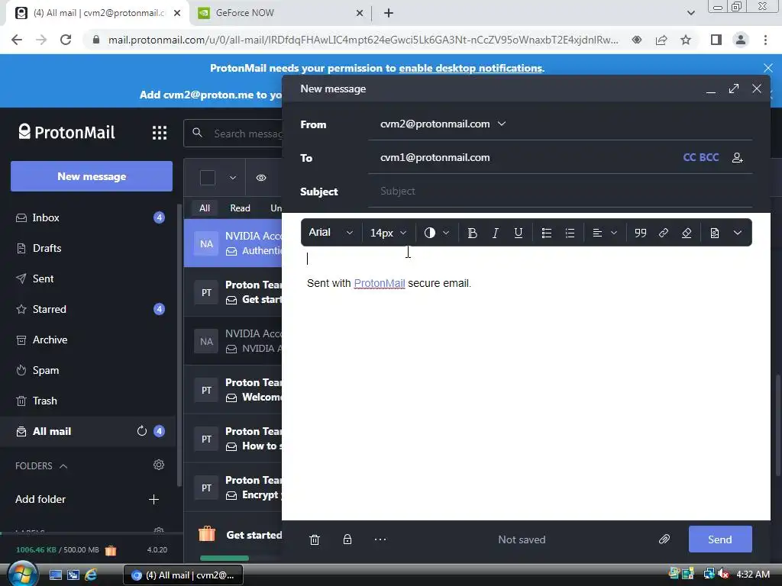This screenshot has width=782, height=586.
Task: Insert image icon in composer toolbar
Action: (x=715, y=233)
